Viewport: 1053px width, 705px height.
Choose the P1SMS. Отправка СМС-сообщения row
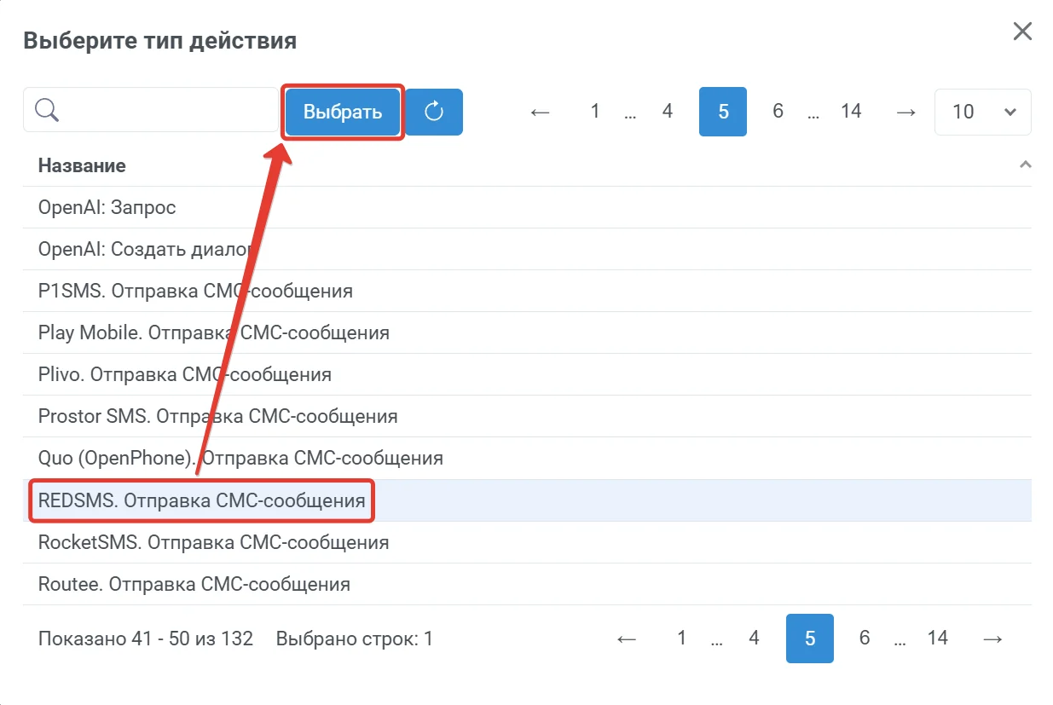[x=527, y=291]
